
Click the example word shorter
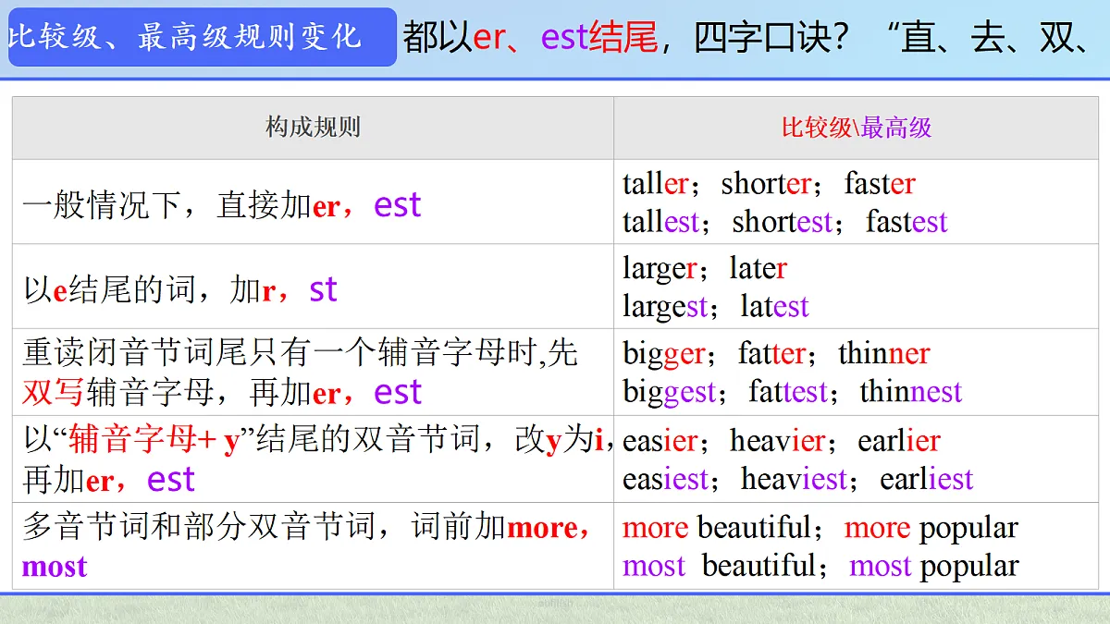[x=766, y=183]
